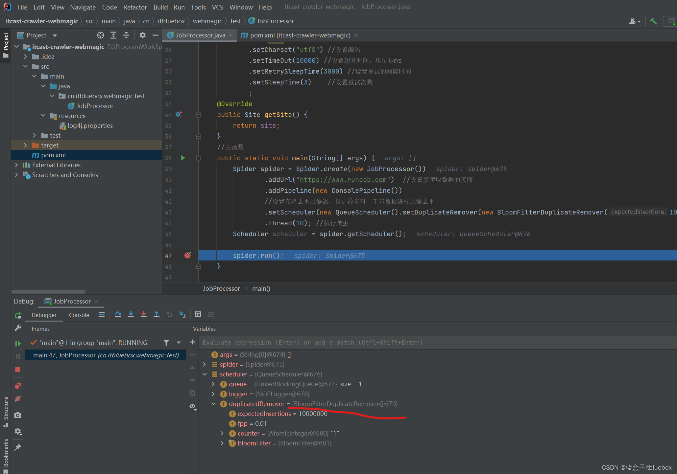Click the Resume Program icon
This screenshot has width=677, height=474.
coord(18,343)
